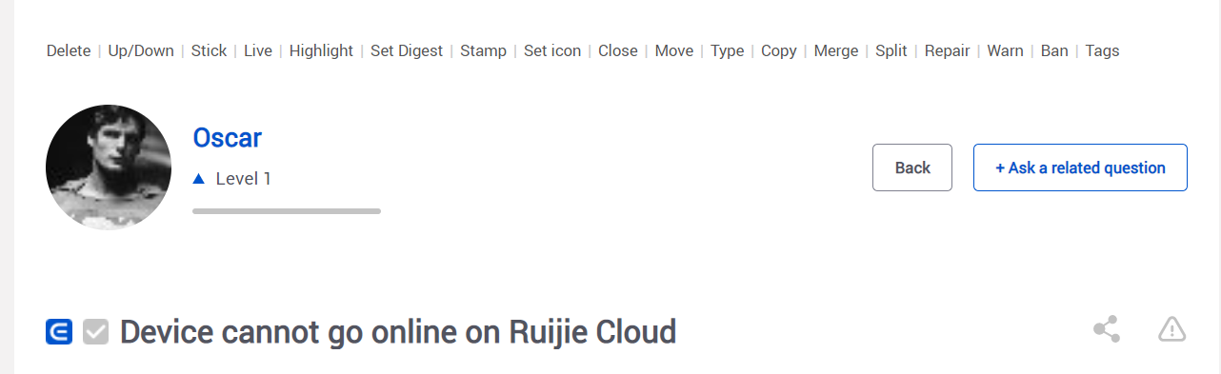Click the Back button
Viewport: 1221px width, 374px height.
tap(912, 167)
